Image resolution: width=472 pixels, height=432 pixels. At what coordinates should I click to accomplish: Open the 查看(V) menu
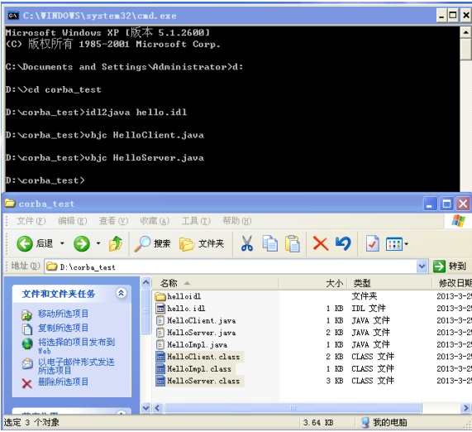click(113, 221)
